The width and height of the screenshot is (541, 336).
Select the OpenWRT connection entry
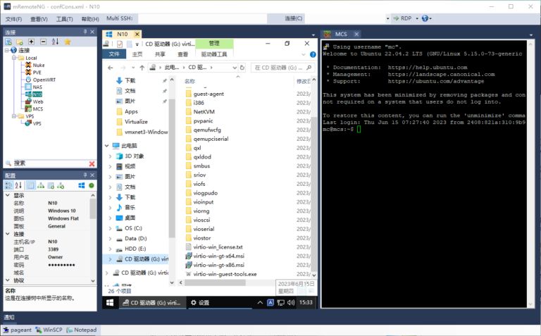44,80
